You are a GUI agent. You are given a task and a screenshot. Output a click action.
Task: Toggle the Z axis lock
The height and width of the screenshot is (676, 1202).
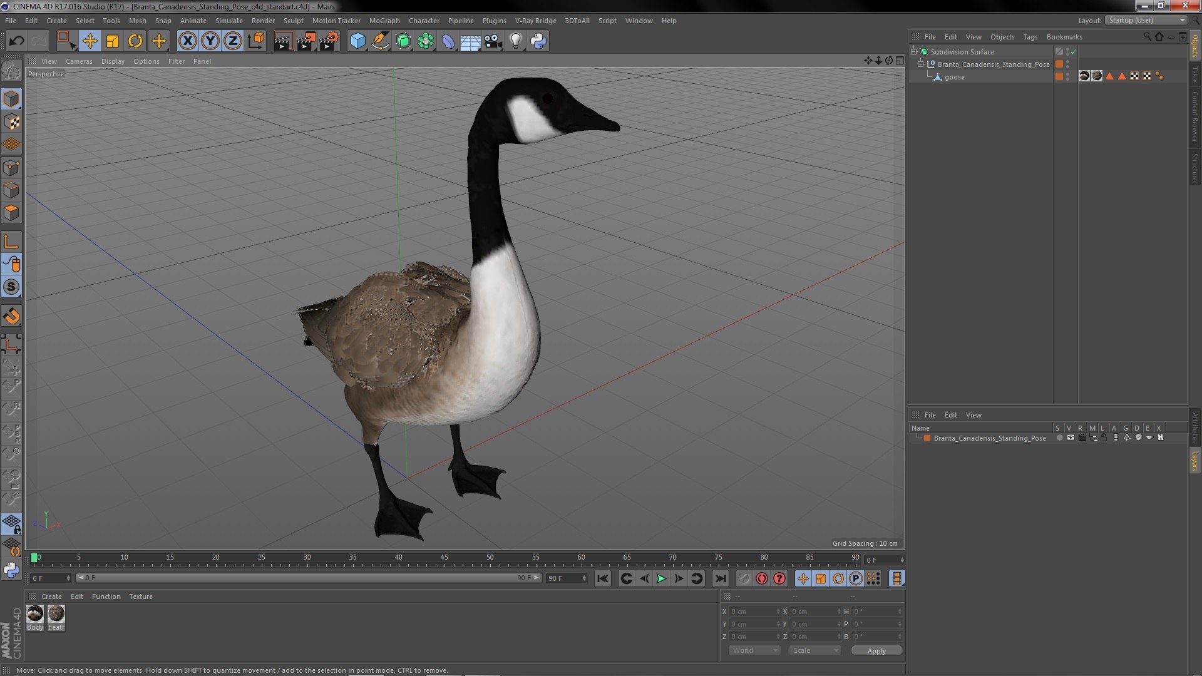[x=233, y=41]
